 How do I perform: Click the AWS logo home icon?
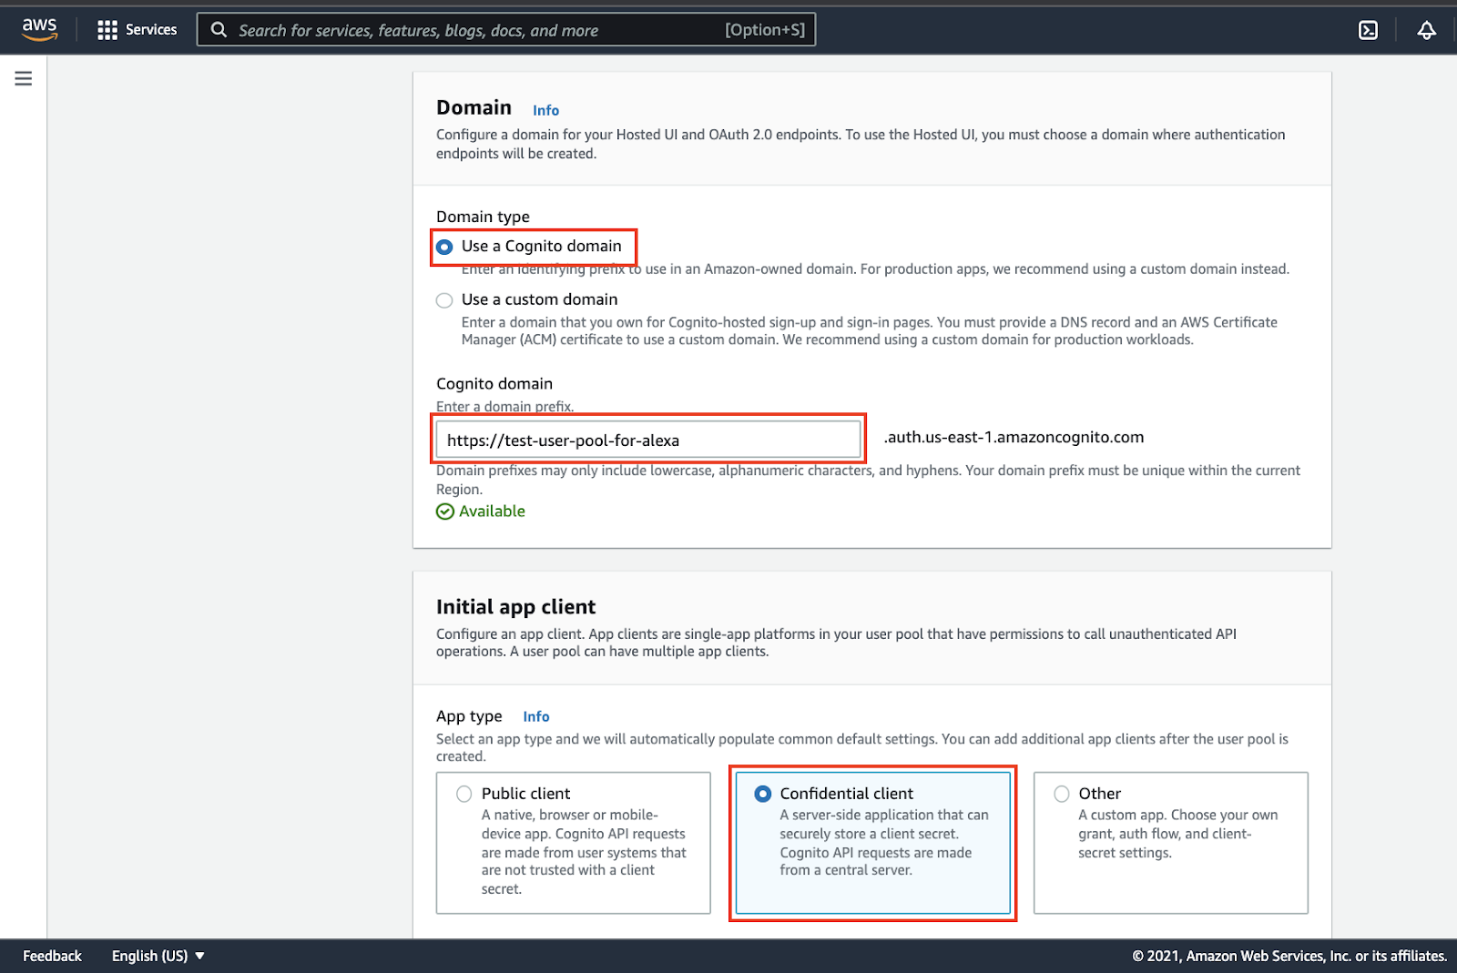click(x=39, y=29)
